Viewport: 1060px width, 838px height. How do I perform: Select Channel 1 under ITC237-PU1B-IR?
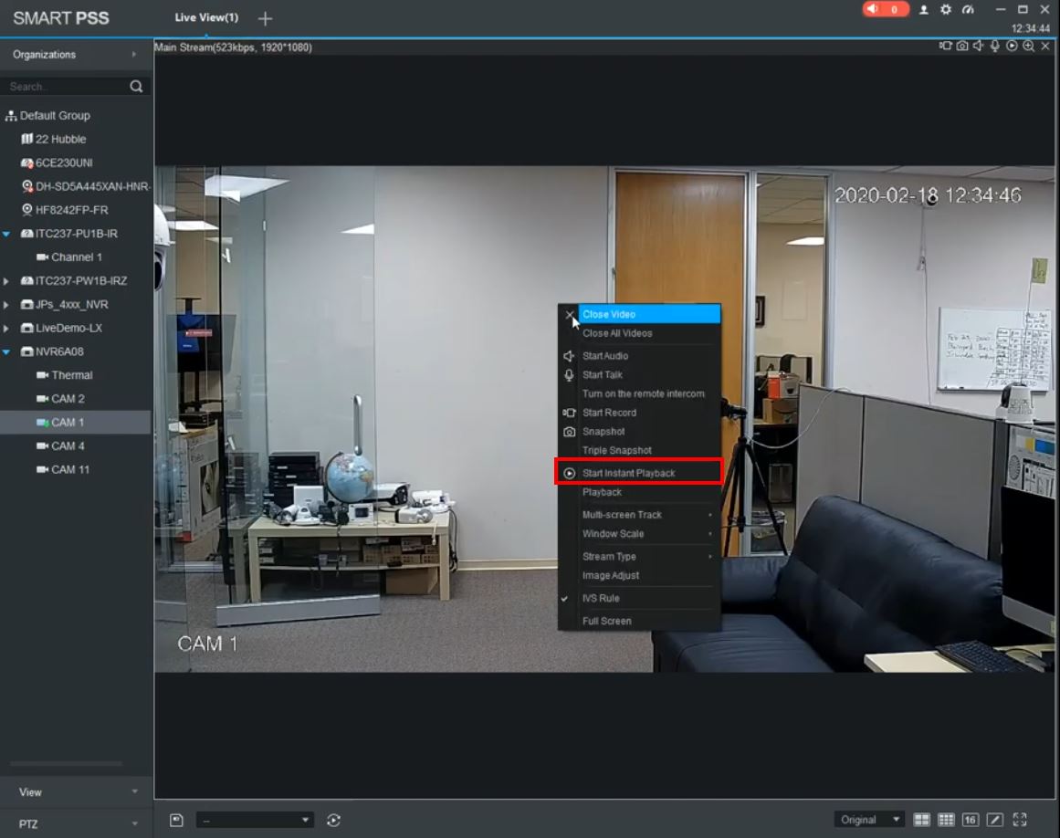pyautogui.click(x=76, y=257)
